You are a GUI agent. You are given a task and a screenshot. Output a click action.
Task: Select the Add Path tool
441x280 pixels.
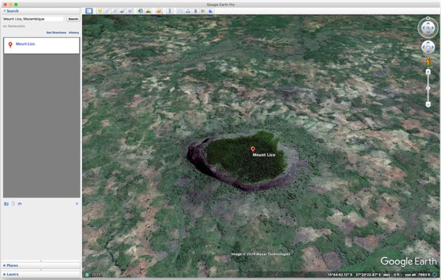point(115,11)
